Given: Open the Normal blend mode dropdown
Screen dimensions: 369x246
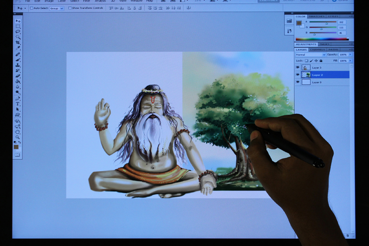Looking at the screenshot, I should coord(310,54).
